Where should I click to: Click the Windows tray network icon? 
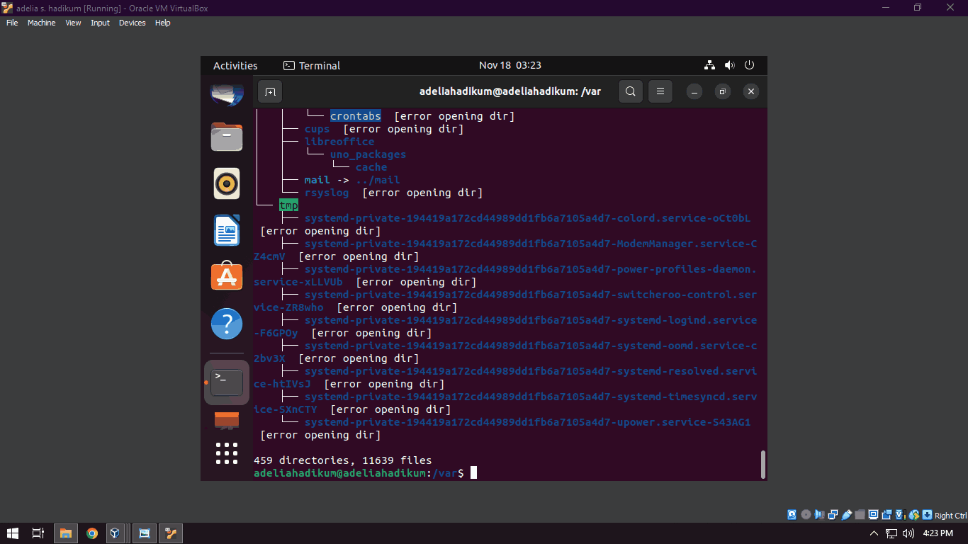point(892,533)
